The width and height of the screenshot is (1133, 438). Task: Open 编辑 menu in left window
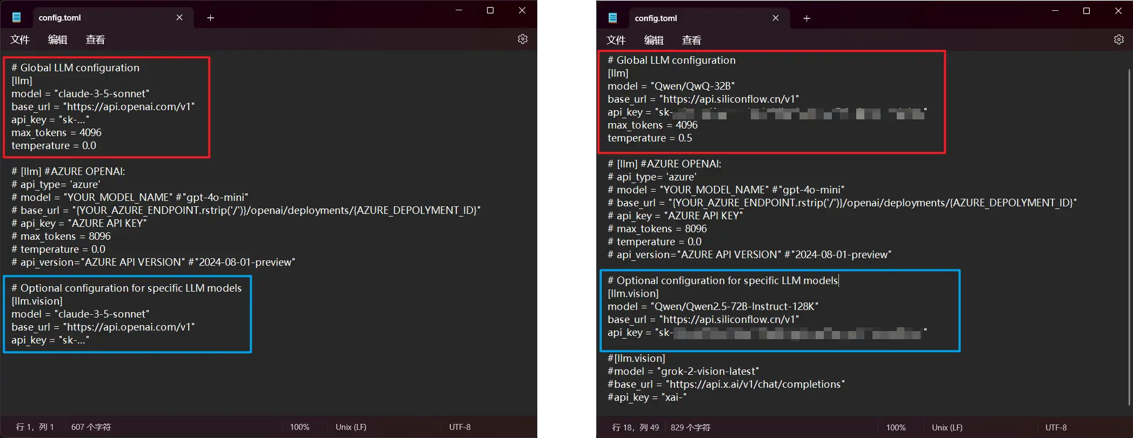coord(57,39)
